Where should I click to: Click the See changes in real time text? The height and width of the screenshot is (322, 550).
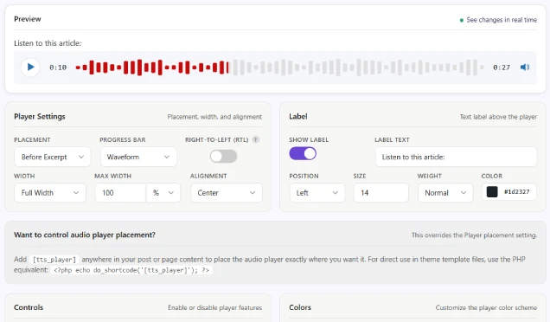coord(502,20)
